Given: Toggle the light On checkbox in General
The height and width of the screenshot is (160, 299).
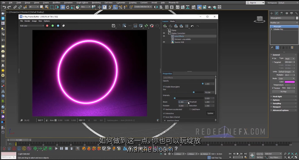Looking at the screenshot, I should point(273,59).
